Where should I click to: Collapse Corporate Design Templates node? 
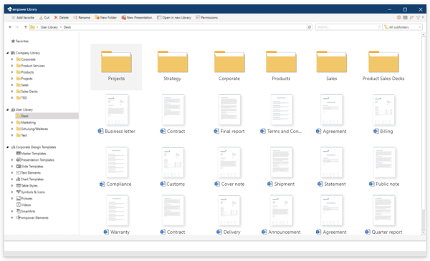pyautogui.click(x=7, y=147)
